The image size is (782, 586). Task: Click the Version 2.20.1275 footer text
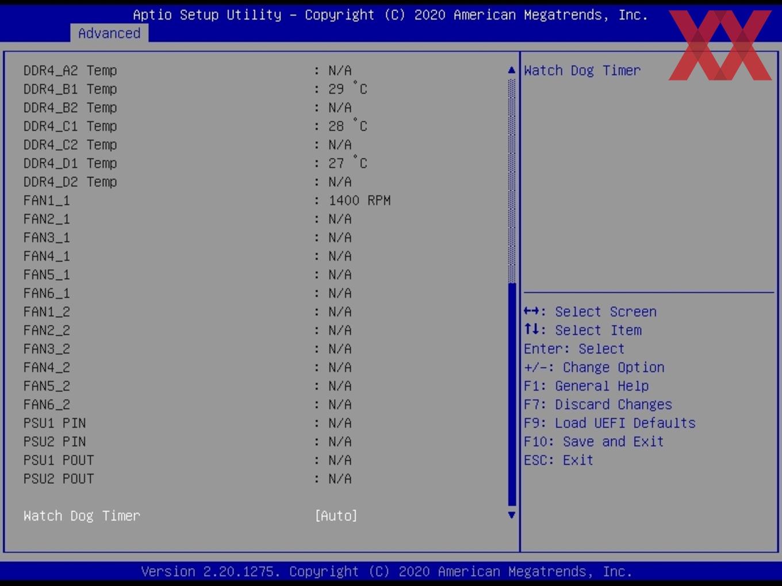tap(386, 572)
